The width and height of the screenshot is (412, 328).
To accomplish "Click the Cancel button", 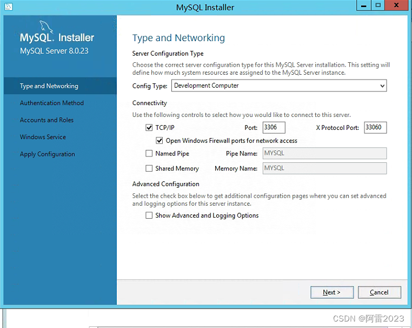I will coord(380,292).
